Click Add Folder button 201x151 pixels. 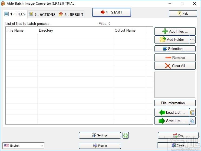172,39
